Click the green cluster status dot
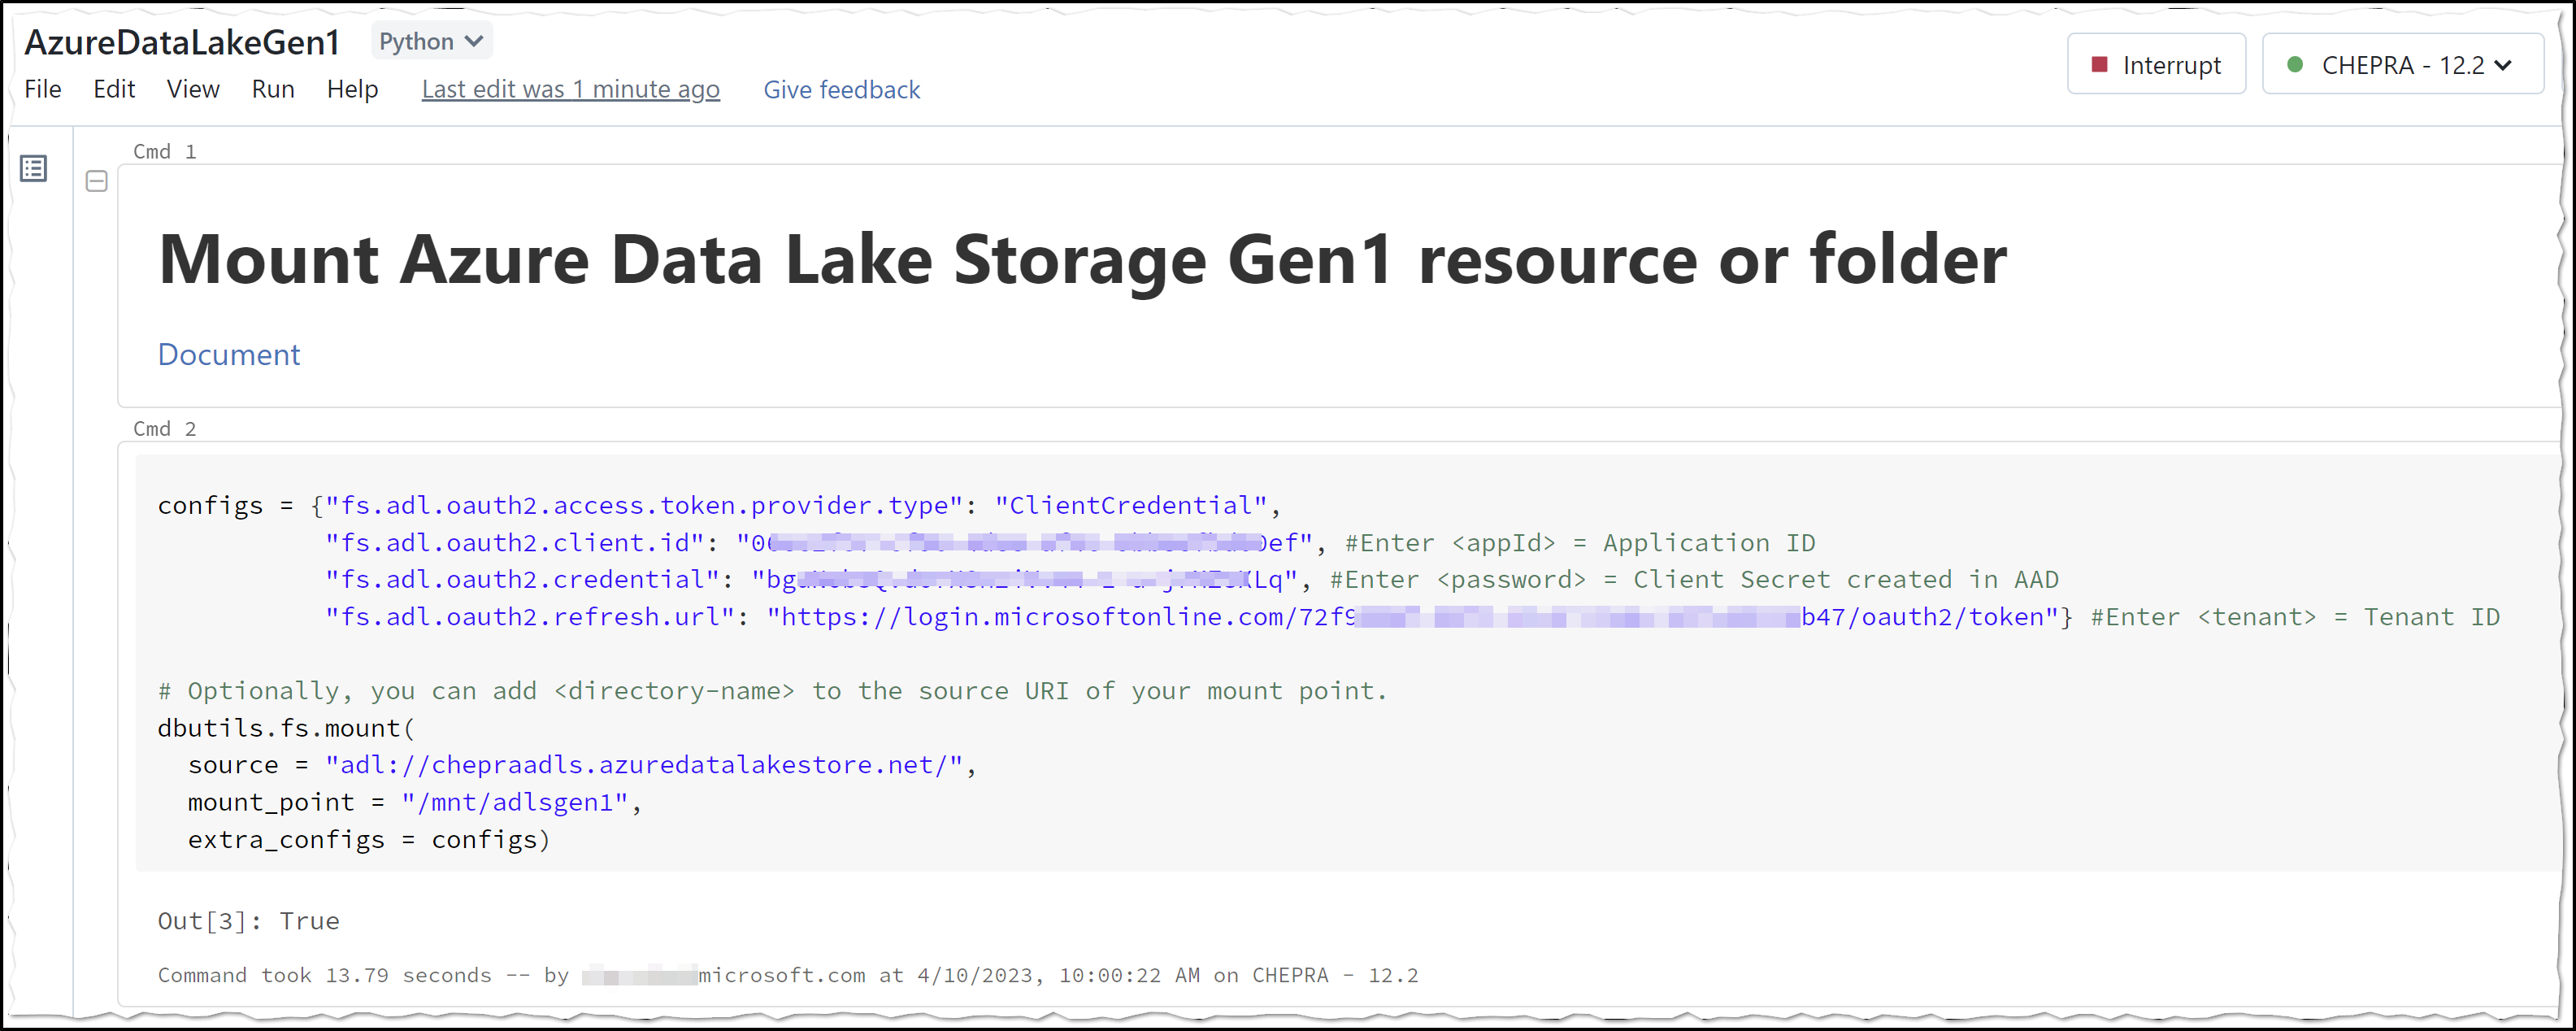The width and height of the screenshot is (2576, 1031). pyautogui.click(x=2295, y=65)
